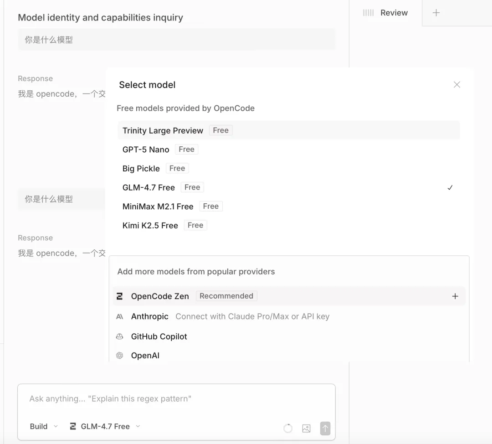Click the image attachment icon
This screenshot has height=444, width=492.
pos(306,429)
